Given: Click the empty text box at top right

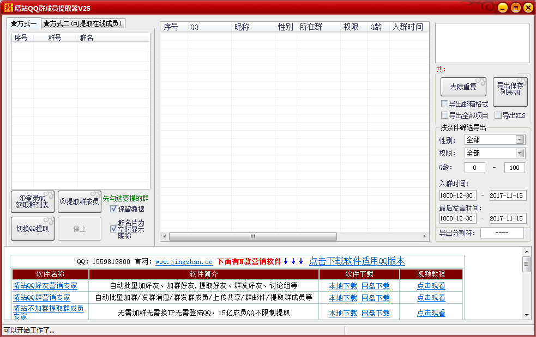Looking at the screenshot, I should tap(482, 43).
